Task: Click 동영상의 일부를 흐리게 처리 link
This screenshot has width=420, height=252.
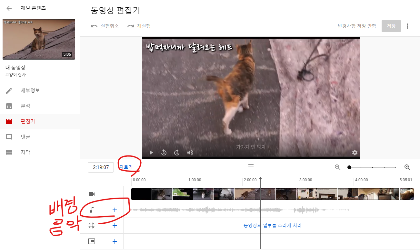Action: click(x=273, y=226)
